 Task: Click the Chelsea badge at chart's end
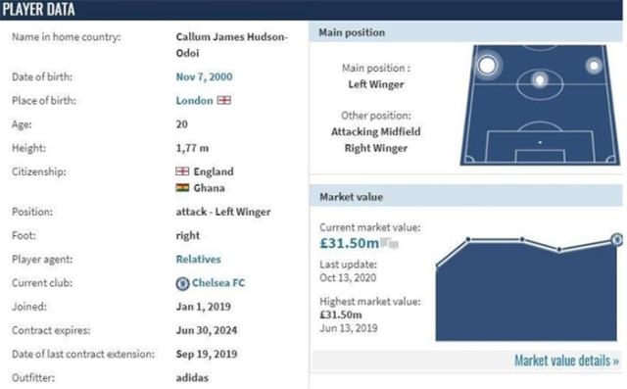point(617,239)
